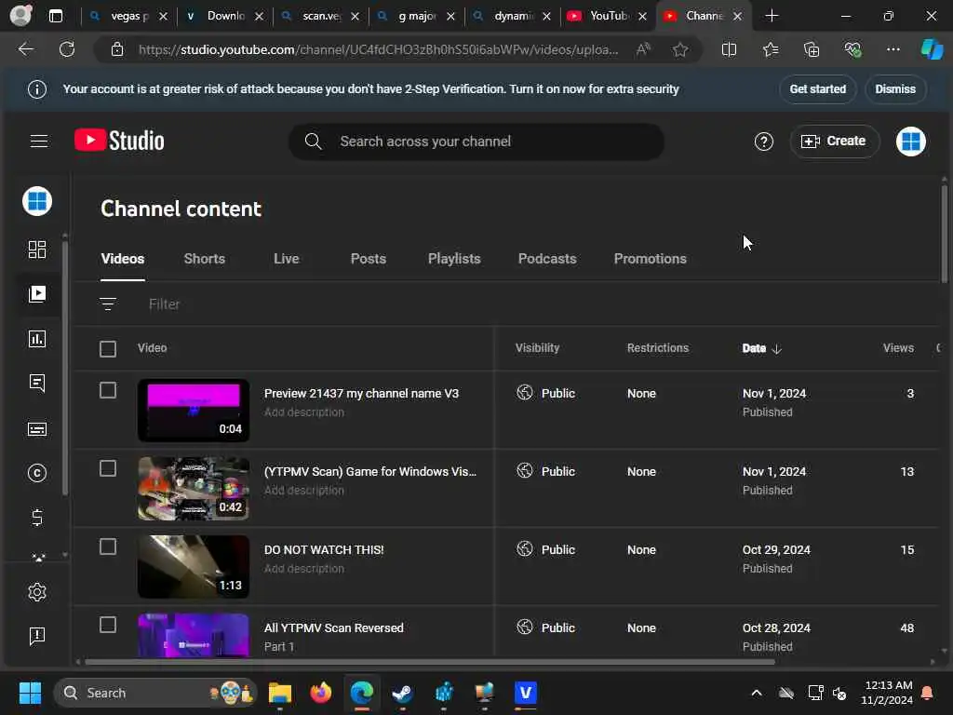Screen dimensions: 953x715
Task: Show hidden system tray icons chevron
Action: point(756,693)
